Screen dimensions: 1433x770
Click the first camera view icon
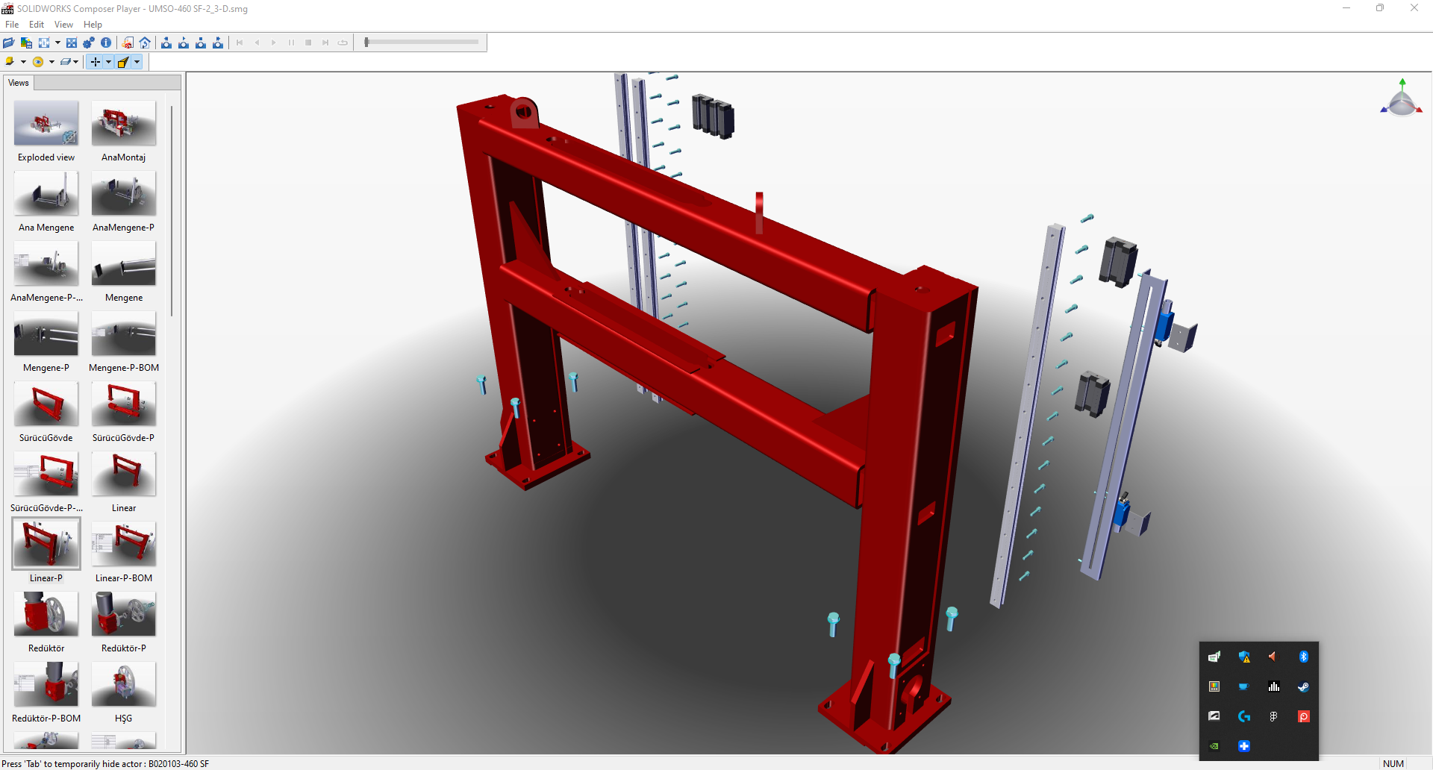(x=166, y=43)
